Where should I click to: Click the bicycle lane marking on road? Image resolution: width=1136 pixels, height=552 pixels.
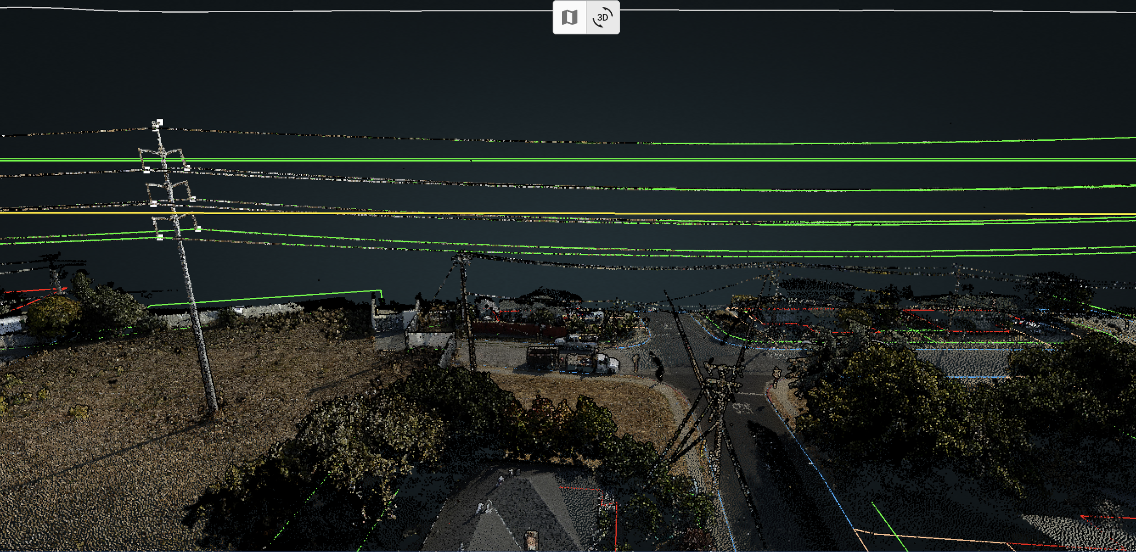pos(742,409)
